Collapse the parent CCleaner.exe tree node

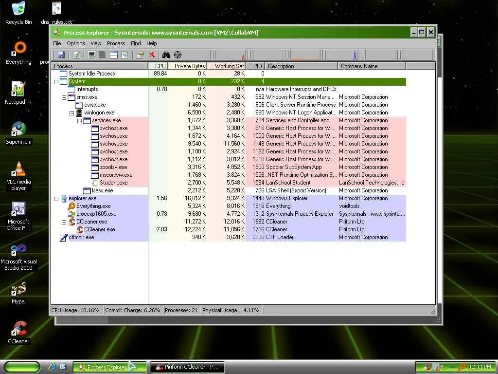64,222
